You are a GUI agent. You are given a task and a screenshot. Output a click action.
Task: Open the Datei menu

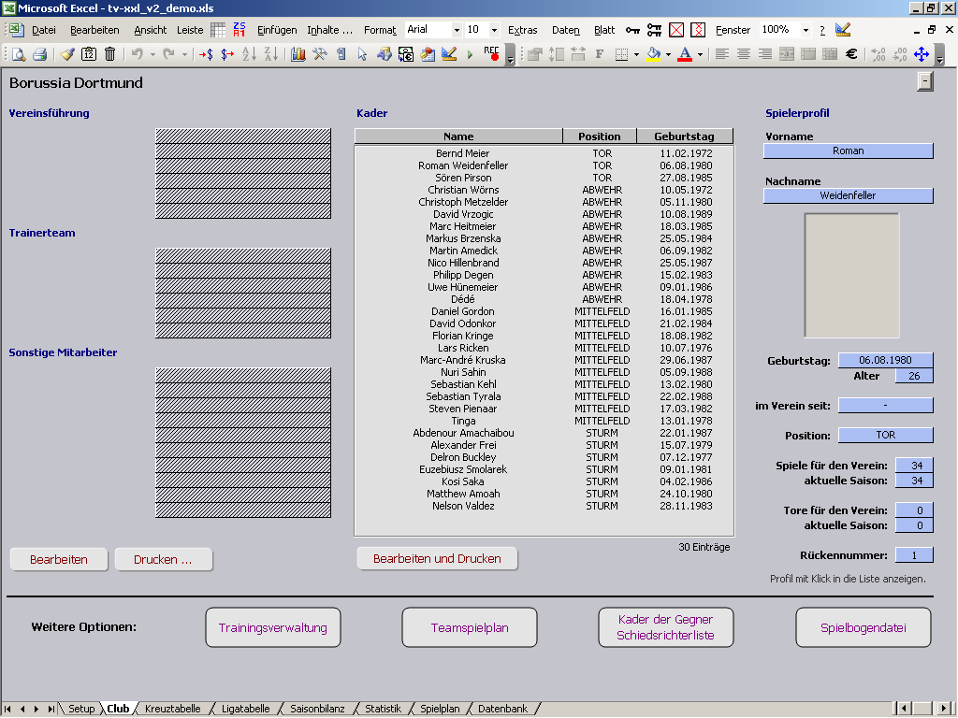tap(43, 30)
